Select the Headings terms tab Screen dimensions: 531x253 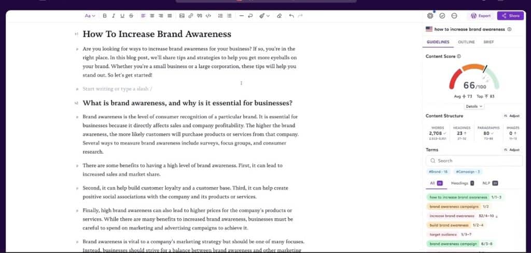[x=462, y=183]
